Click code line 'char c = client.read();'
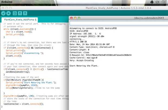The height and width of the screenshot is (110, 168). 19,32
